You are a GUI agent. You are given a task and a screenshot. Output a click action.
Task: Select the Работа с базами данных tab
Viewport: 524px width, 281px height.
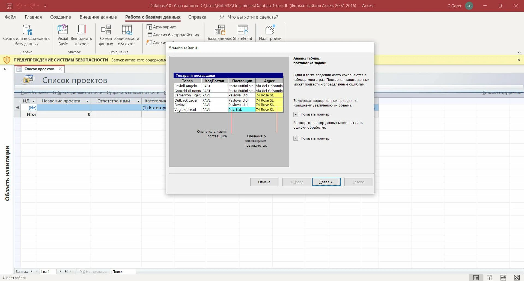click(153, 17)
